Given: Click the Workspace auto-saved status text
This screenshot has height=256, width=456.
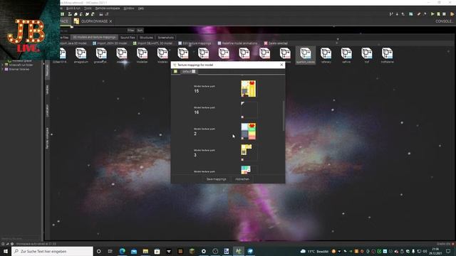Looking at the screenshot, I should point(36,244).
